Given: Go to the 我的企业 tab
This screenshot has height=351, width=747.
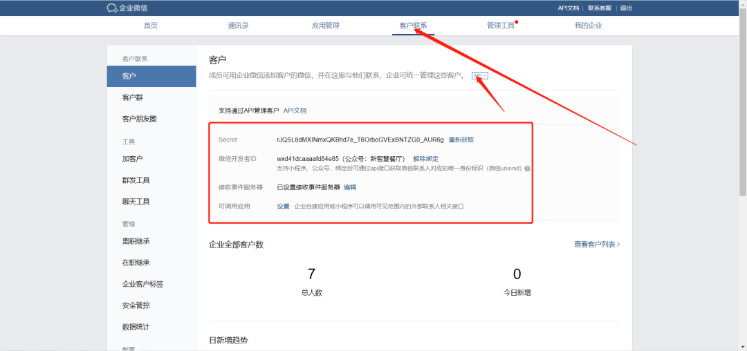Looking at the screenshot, I should [x=589, y=26].
